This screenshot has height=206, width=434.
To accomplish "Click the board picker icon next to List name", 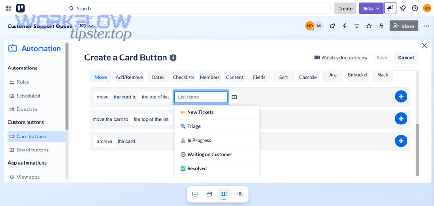I will (x=234, y=97).
